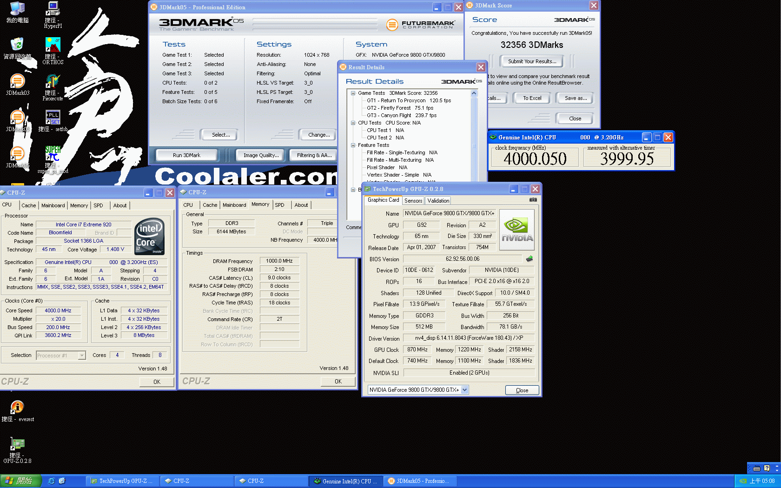
Task: Click the Save as button in Score window
Action: pyautogui.click(x=576, y=98)
